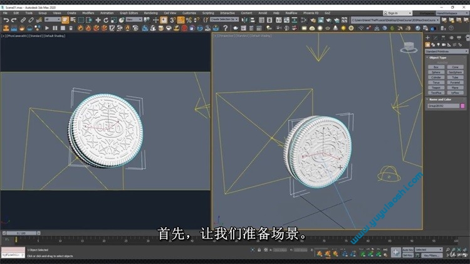Viewport: 470px width, 264px height.
Task: Click the large plus Set Keys button
Action: [x=395, y=253]
